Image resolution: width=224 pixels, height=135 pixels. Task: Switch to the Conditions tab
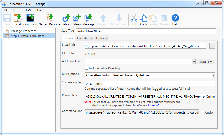coord(84,38)
